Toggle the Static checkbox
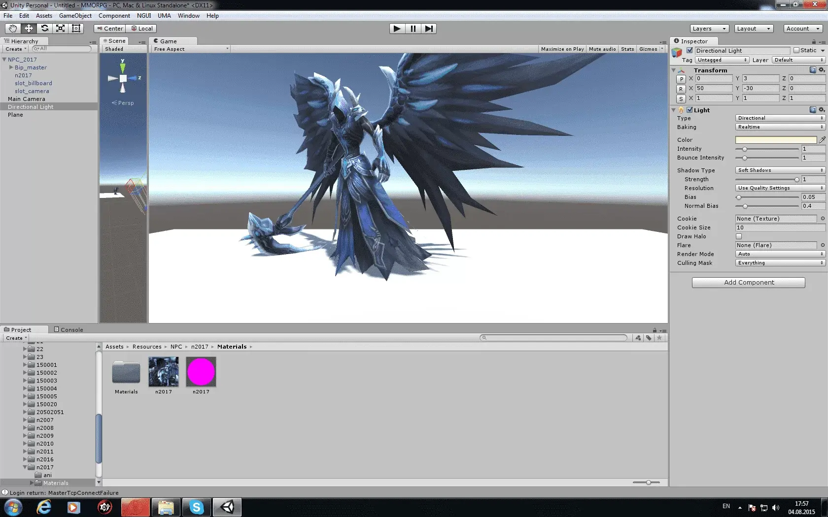828x517 pixels. click(x=796, y=50)
